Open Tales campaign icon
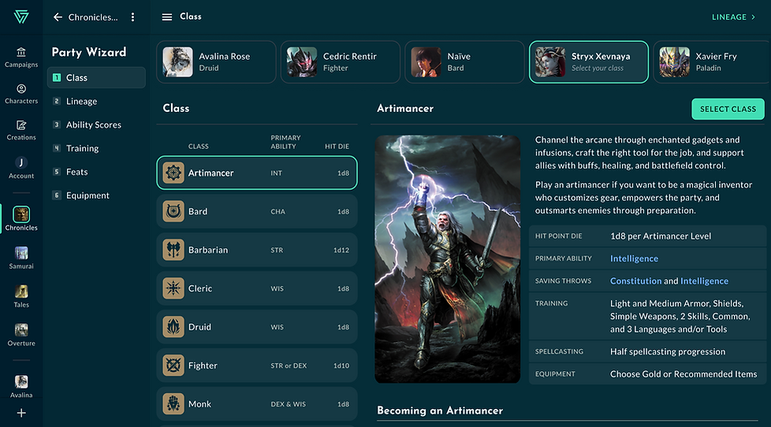 pyautogui.click(x=21, y=291)
